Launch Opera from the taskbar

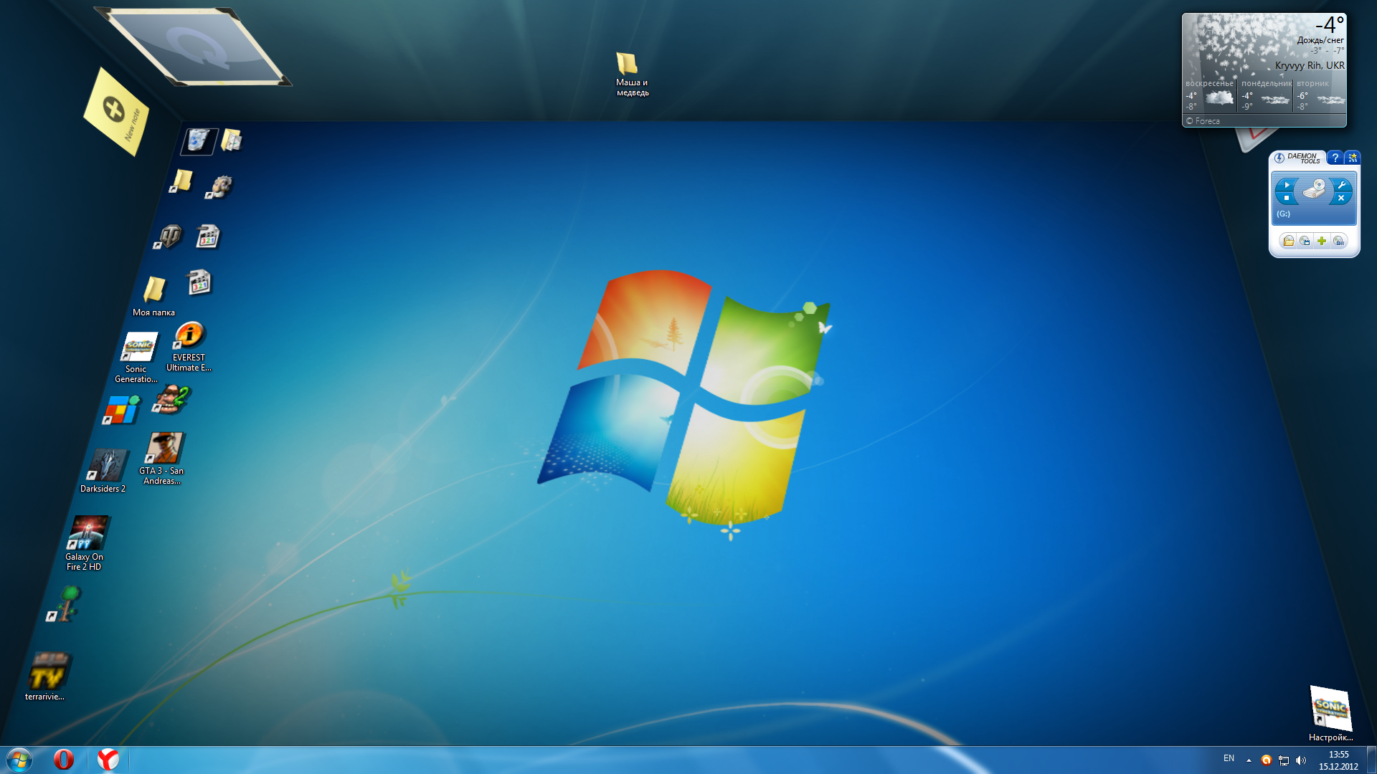[64, 760]
